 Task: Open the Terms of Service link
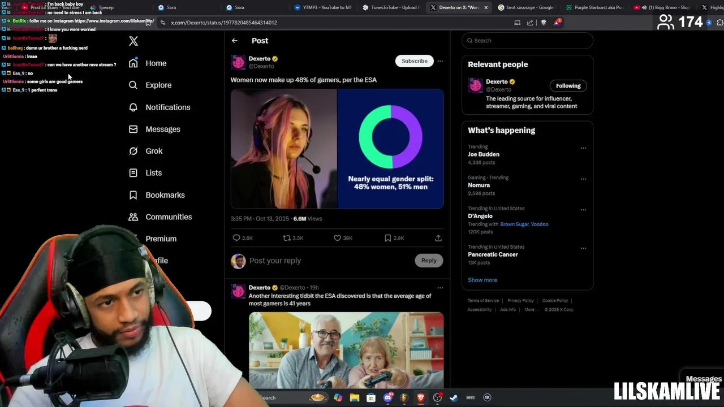pos(483,301)
